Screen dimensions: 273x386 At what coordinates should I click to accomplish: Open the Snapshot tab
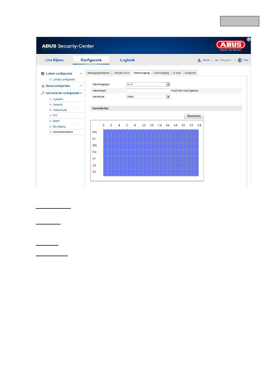[x=190, y=73]
